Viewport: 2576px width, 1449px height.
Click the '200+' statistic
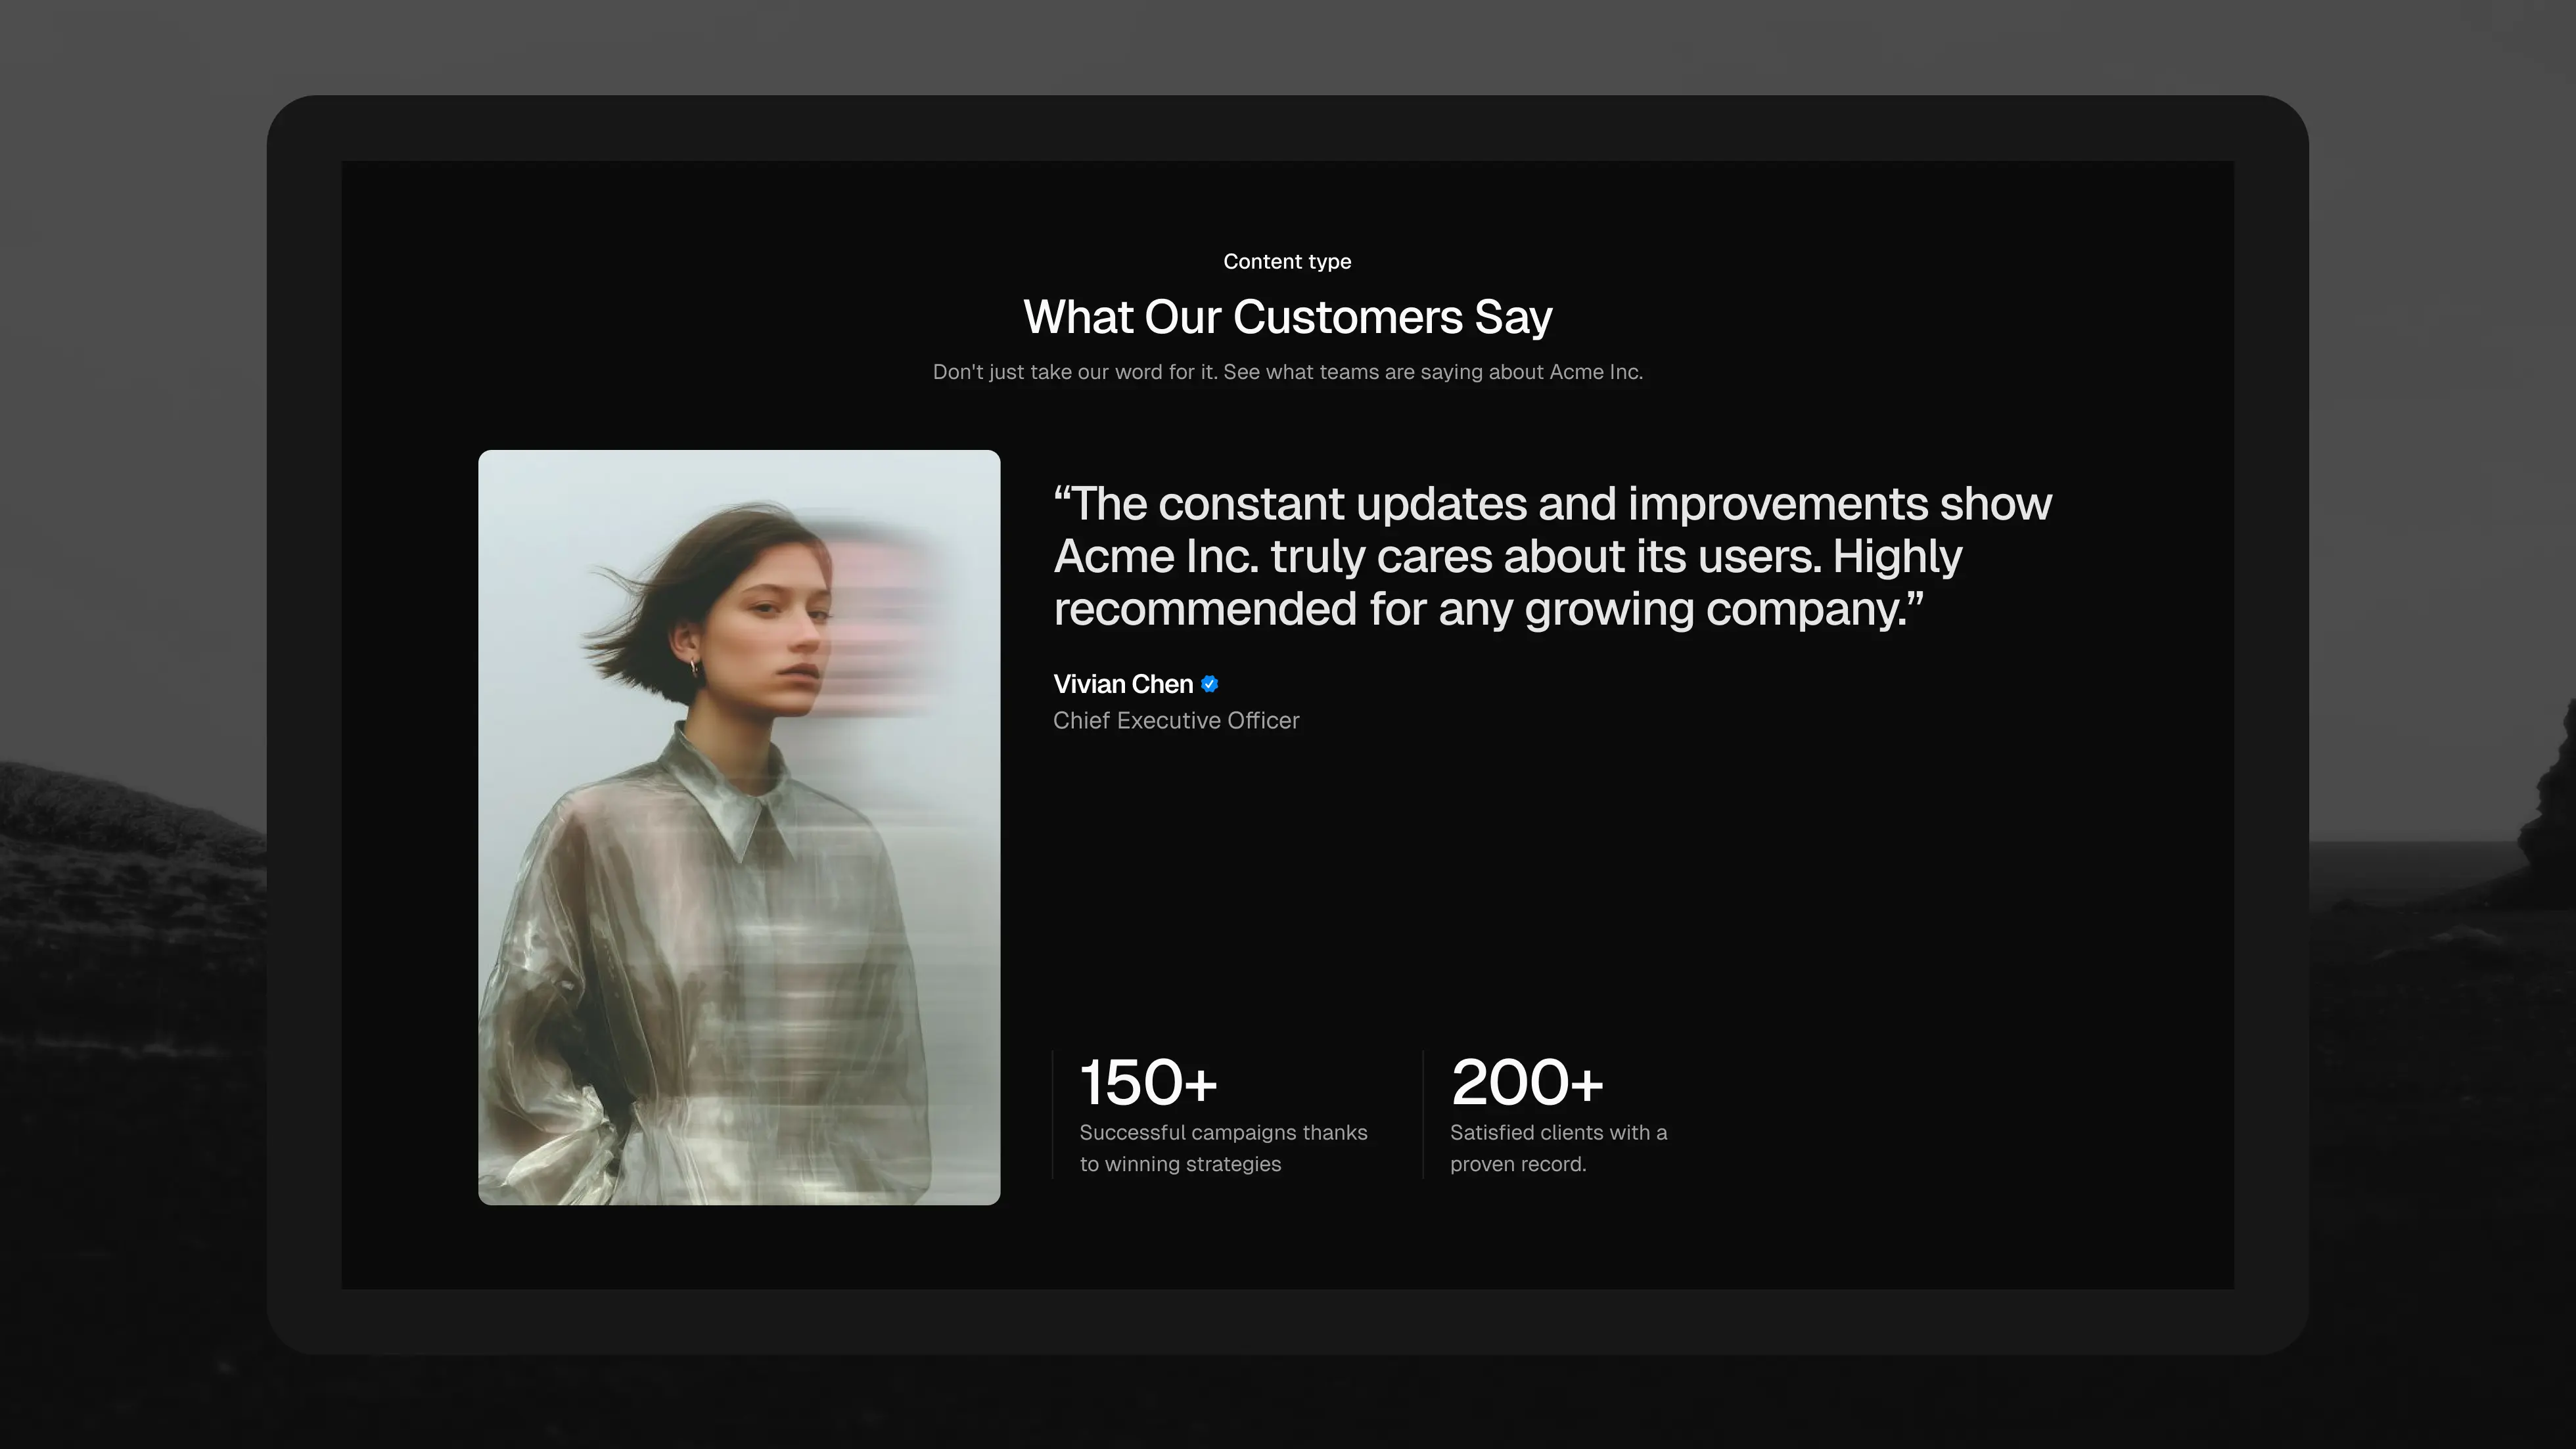(1527, 1083)
